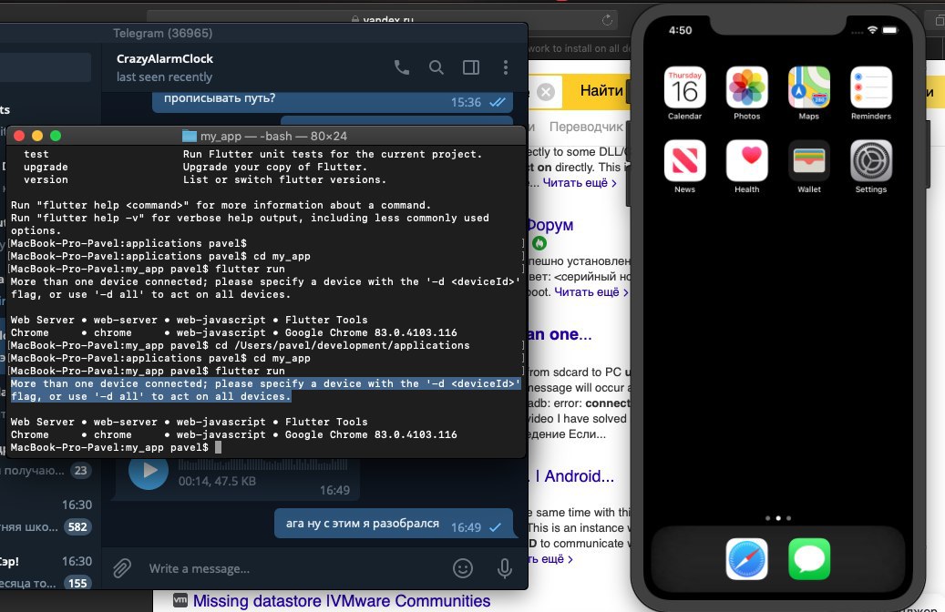Screen dimensions: 945x612
Task: Launch Maps app on iPhone simulator
Action: tap(809, 87)
